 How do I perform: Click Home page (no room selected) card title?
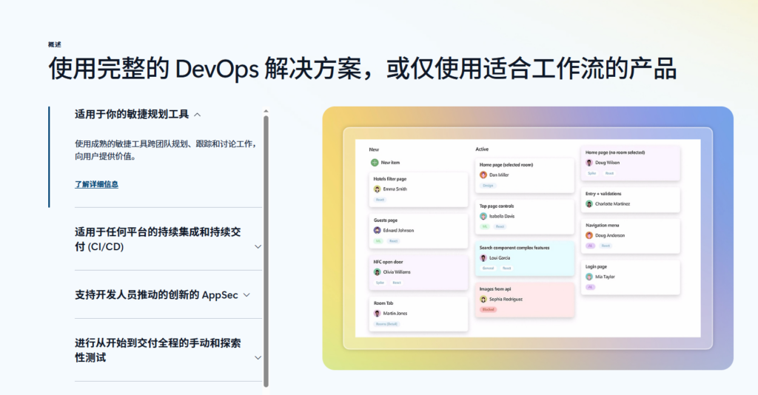(615, 152)
